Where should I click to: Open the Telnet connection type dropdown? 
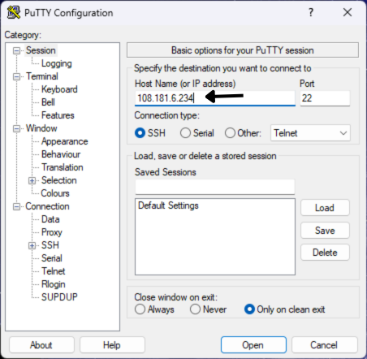(x=310, y=133)
